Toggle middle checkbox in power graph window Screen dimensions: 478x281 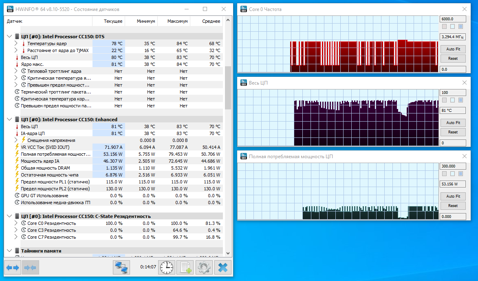[452, 174]
